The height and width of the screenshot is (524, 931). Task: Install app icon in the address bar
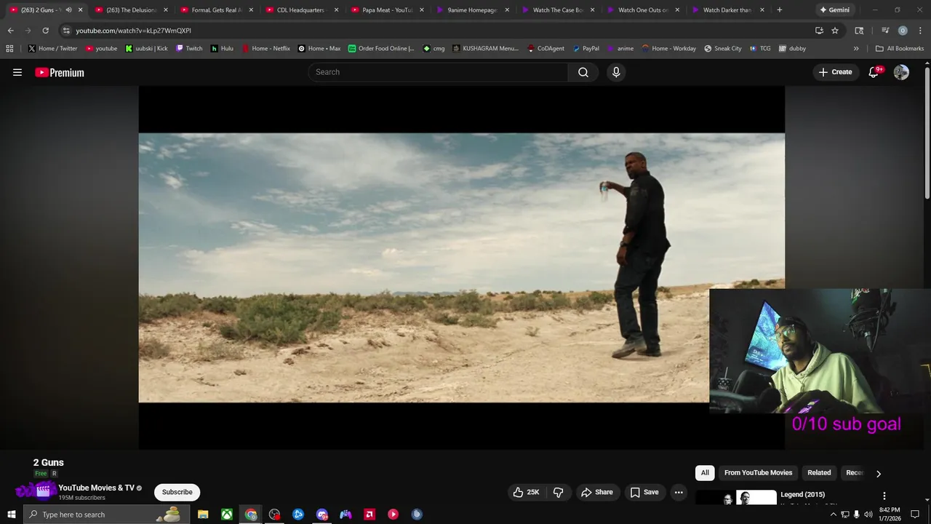[819, 31]
